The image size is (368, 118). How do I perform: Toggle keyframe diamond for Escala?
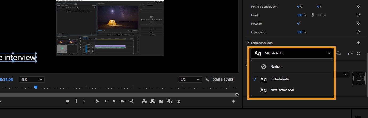[x=359, y=15]
